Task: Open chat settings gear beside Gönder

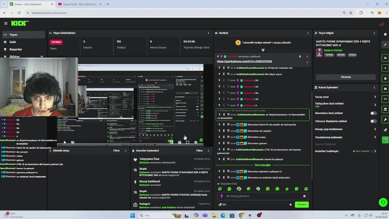Action: tap(291, 204)
